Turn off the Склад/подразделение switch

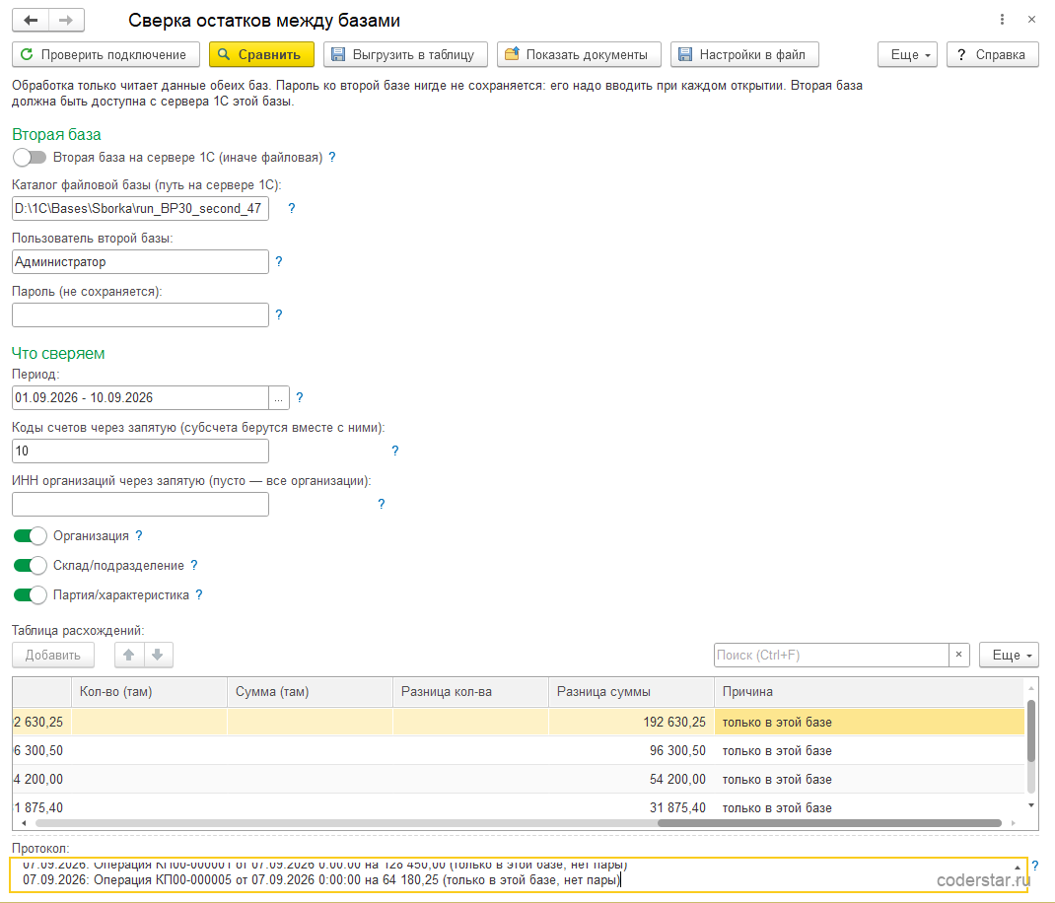[30, 565]
